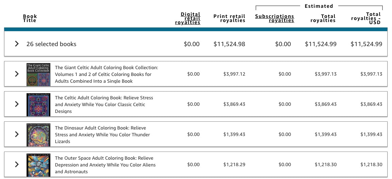Click the Book Title column header
The image size is (392, 179).
point(30,18)
